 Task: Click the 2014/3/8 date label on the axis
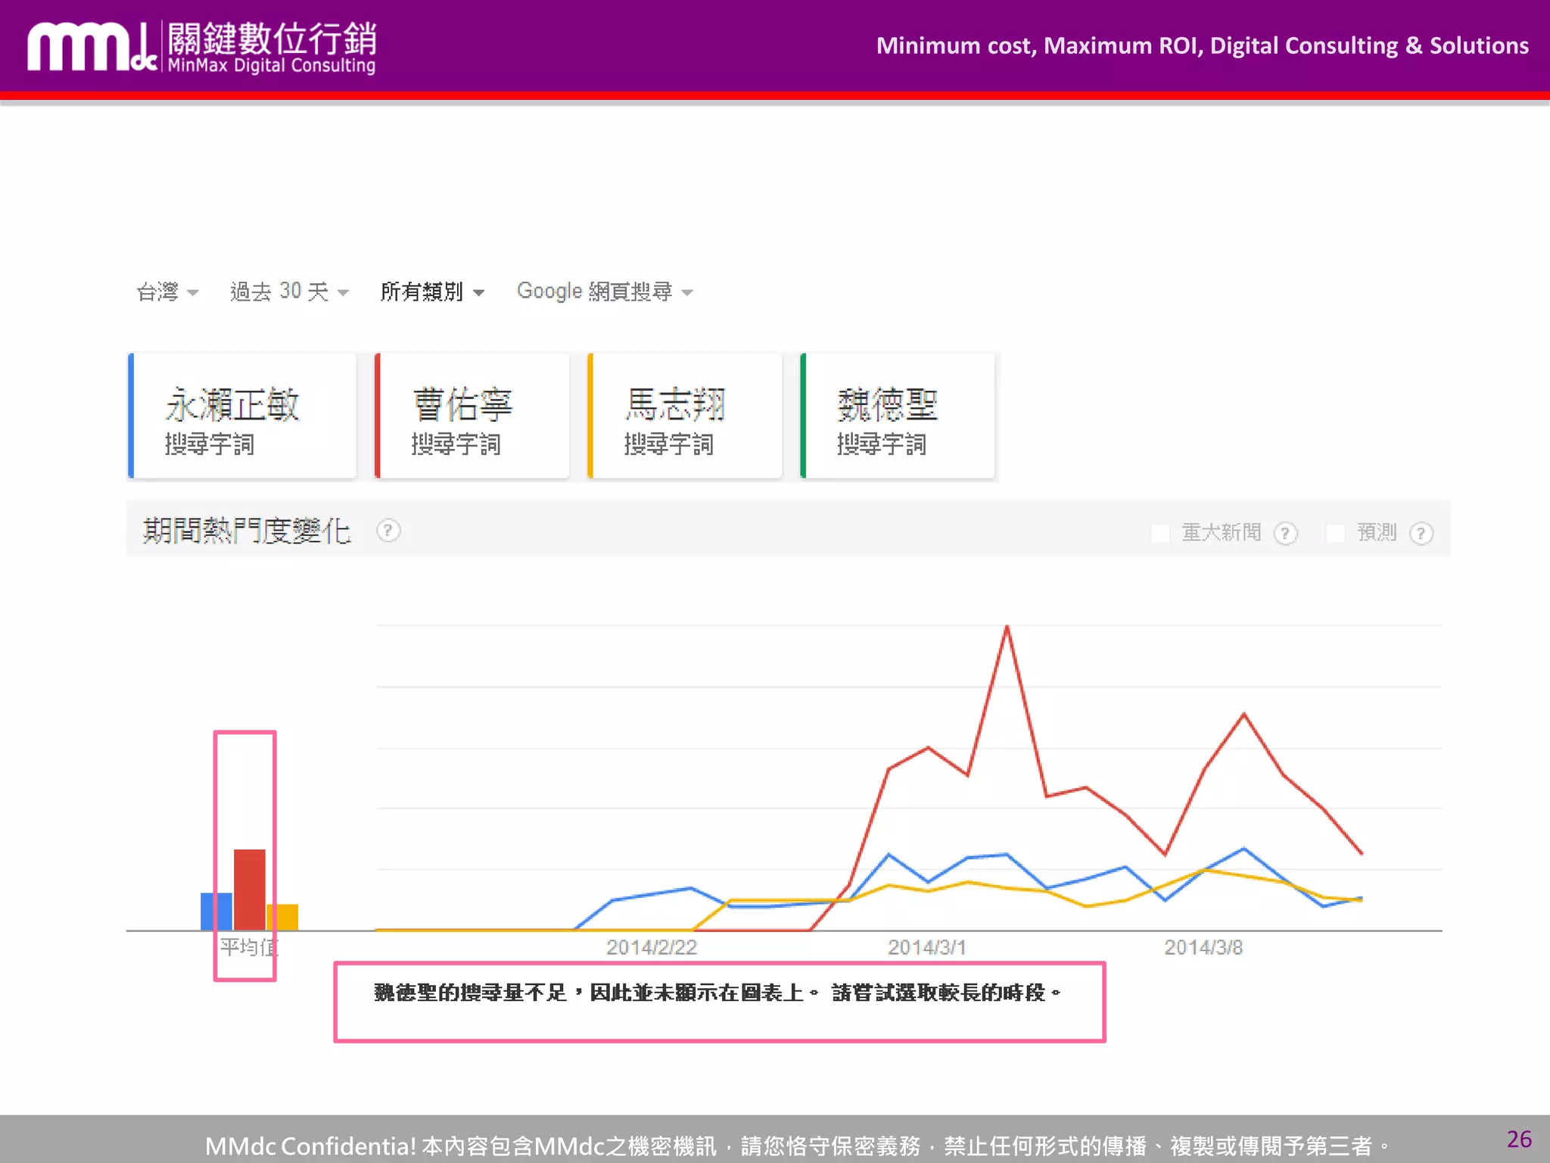pyautogui.click(x=1203, y=947)
